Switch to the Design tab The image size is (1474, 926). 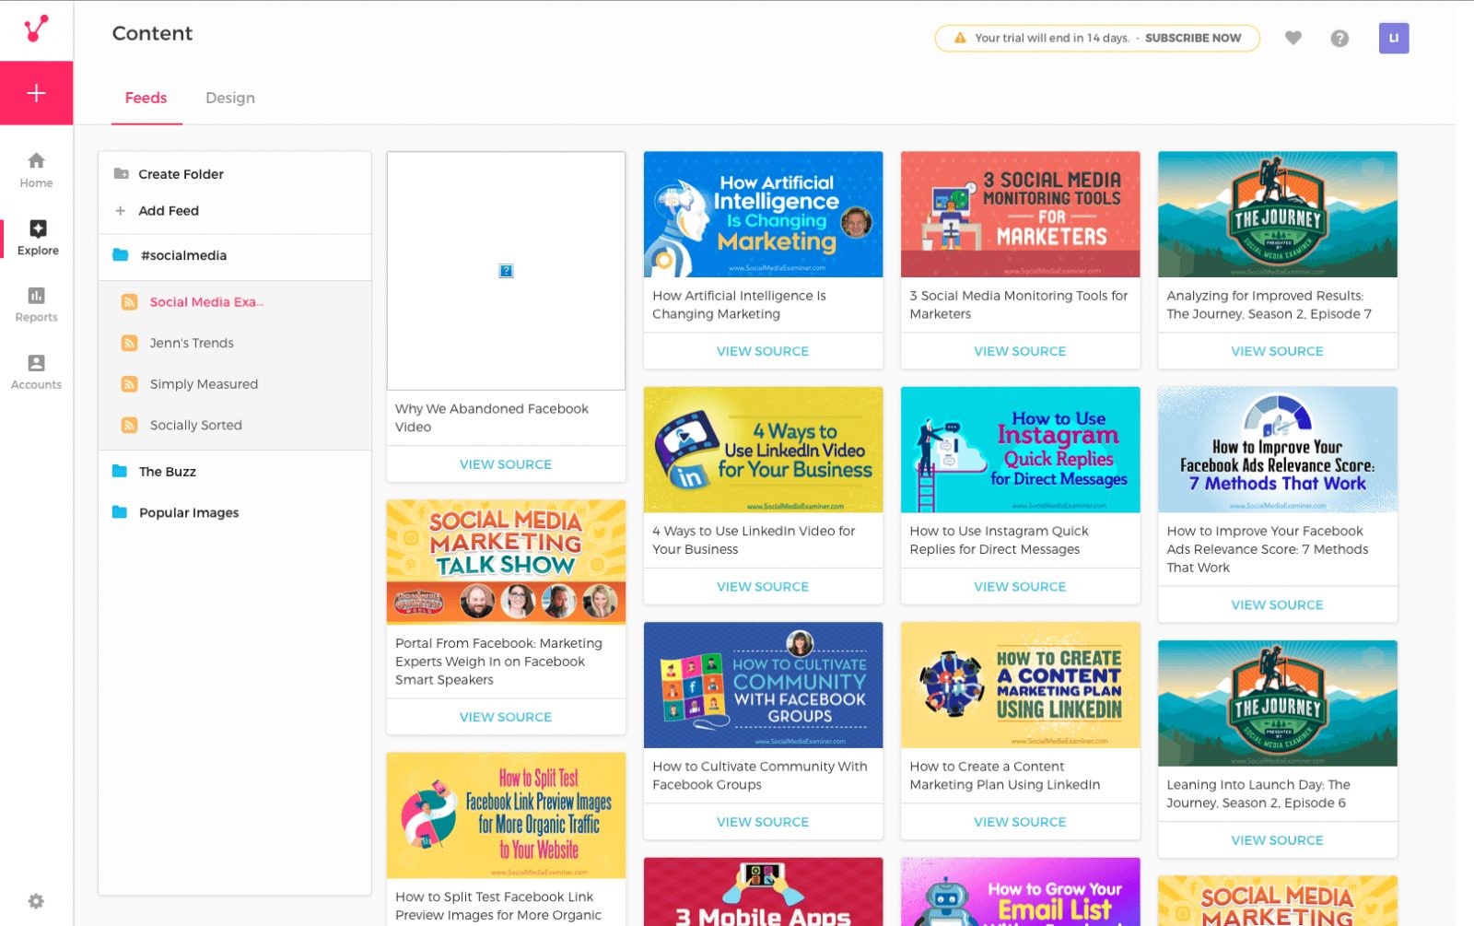230,98
